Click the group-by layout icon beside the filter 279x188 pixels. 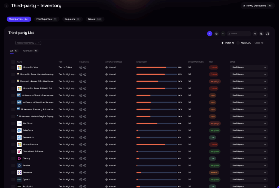[261, 34]
